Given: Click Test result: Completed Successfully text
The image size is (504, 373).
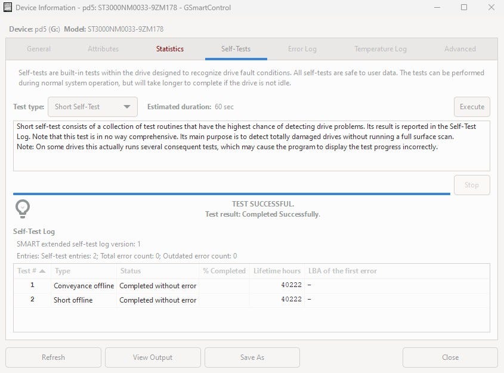Looking at the screenshot, I should click(x=262, y=214).
